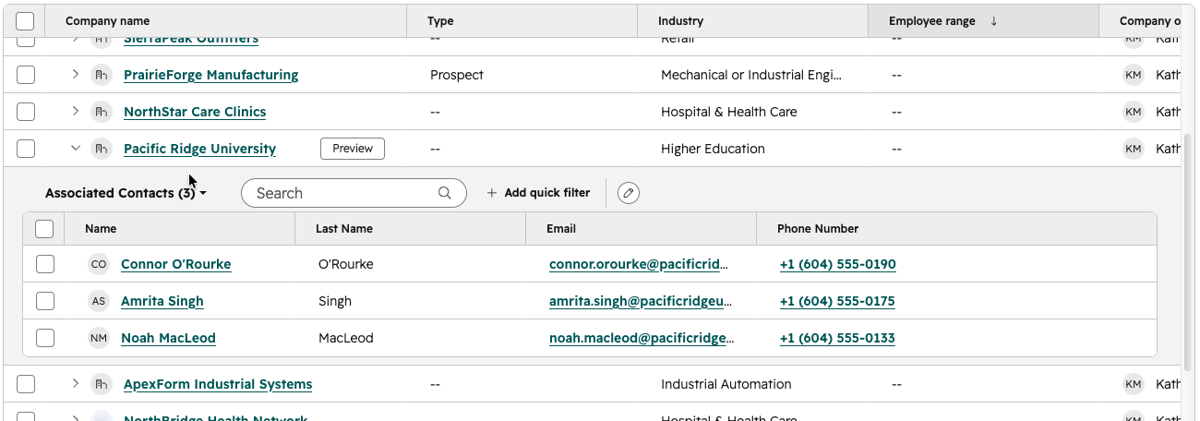Expand the NorthStar Care Clinics row
This screenshot has width=1200, height=421.
tap(76, 112)
